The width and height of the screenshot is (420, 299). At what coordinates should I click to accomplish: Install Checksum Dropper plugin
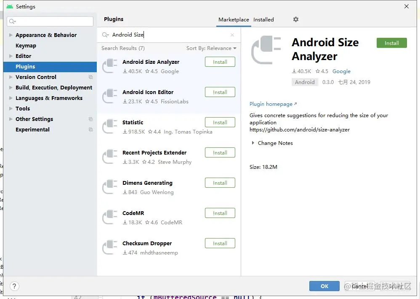tap(220, 243)
